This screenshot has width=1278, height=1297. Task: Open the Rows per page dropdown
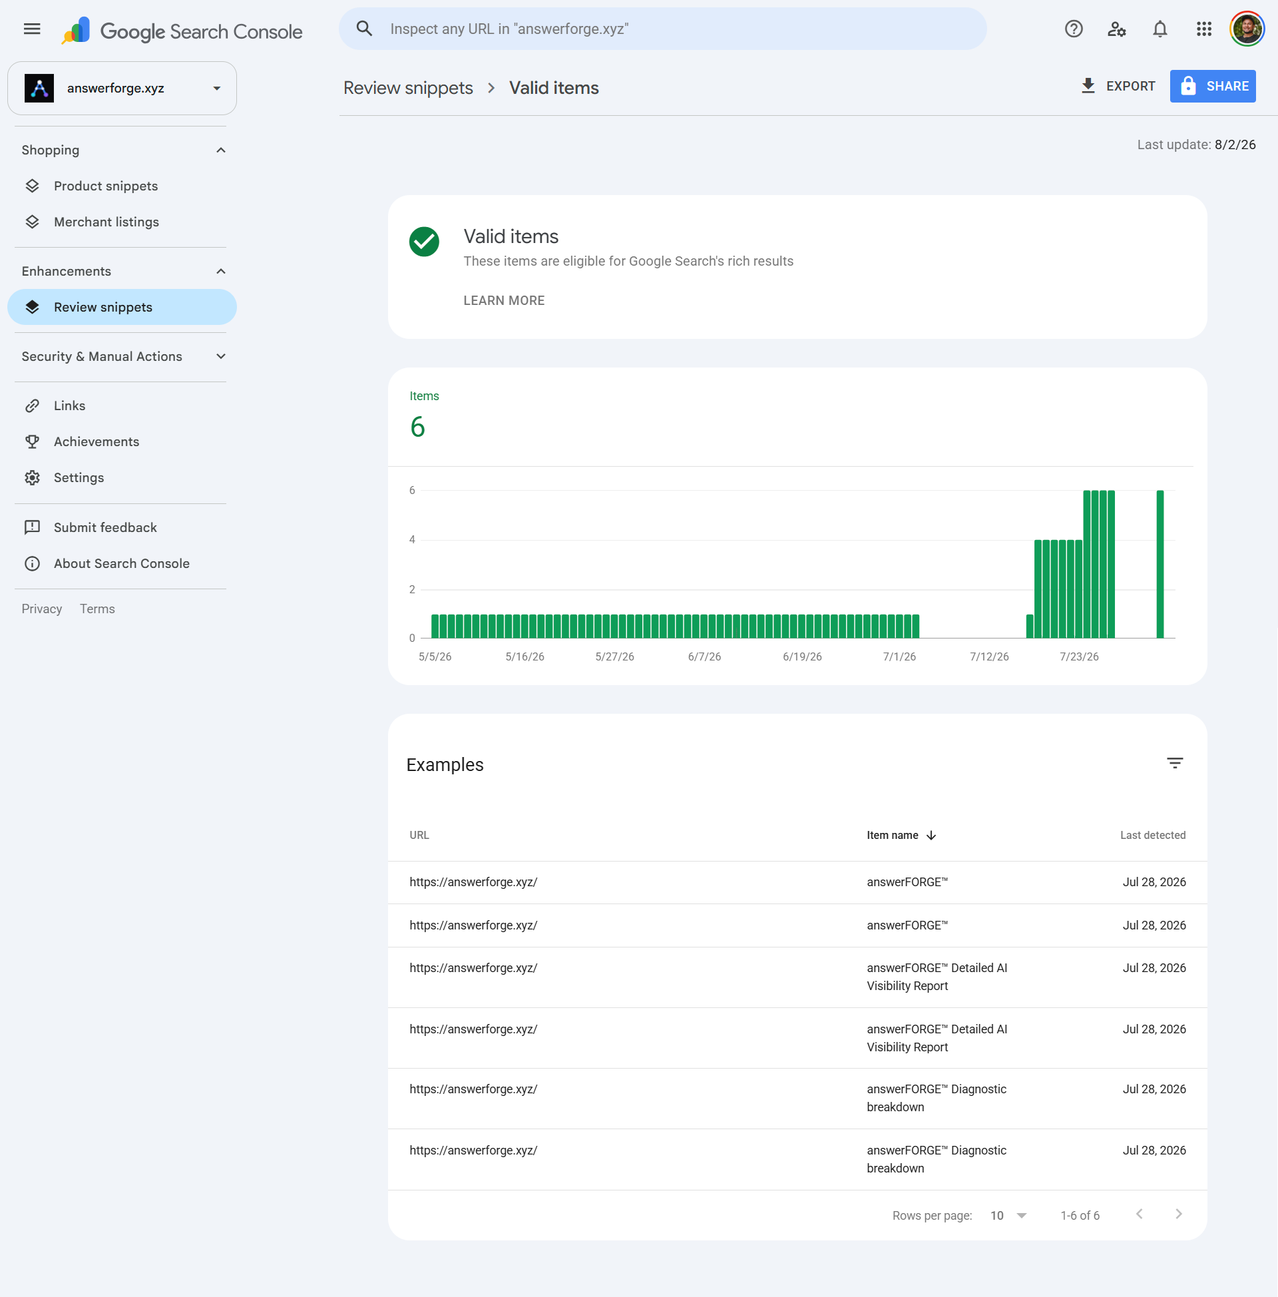tap(1008, 1216)
